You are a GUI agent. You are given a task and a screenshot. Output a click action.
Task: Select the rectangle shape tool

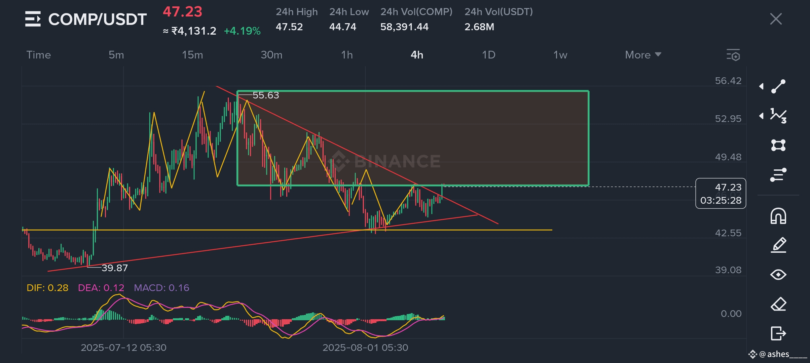[x=778, y=145]
